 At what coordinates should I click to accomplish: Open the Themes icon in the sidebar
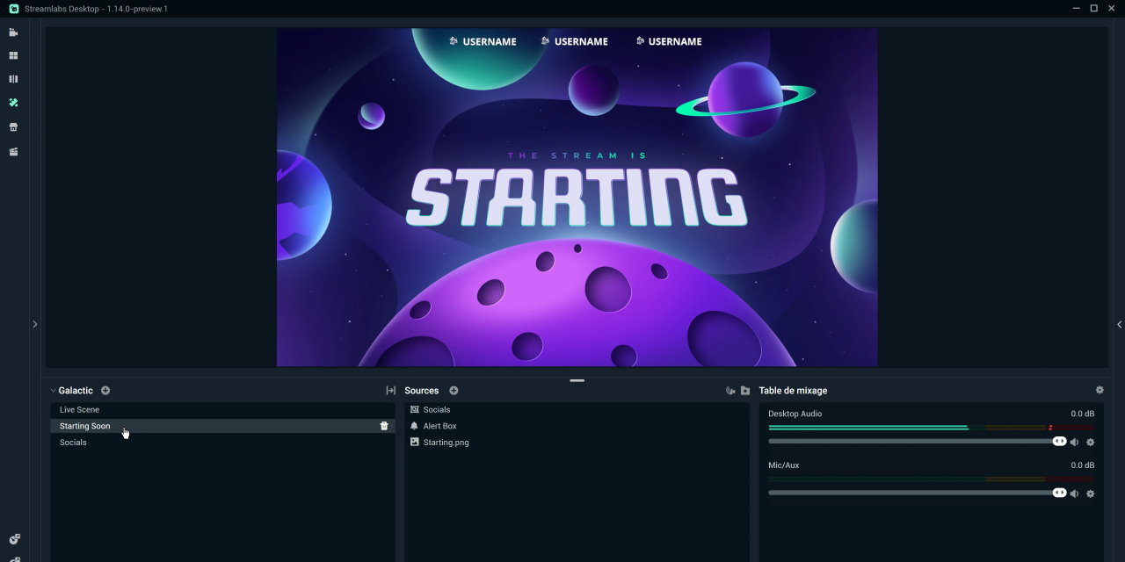pyautogui.click(x=13, y=103)
